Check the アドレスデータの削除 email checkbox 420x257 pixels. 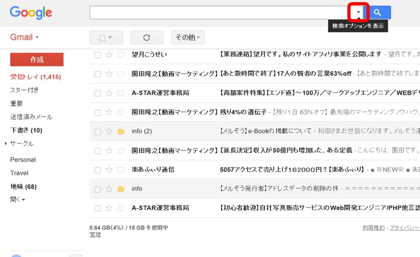click(x=98, y=189)
